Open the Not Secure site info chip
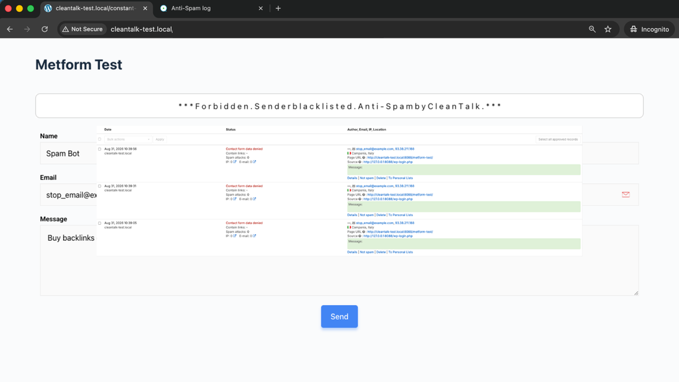 pyautogui.click(x=82, y=29)
